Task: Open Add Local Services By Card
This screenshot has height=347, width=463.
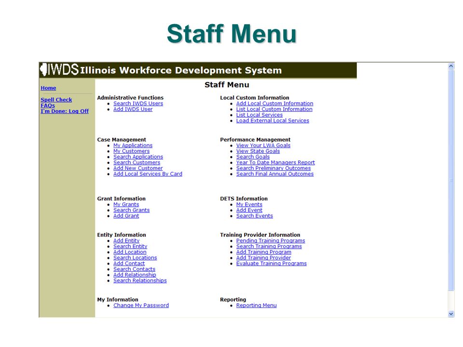Action: (148, 174)
